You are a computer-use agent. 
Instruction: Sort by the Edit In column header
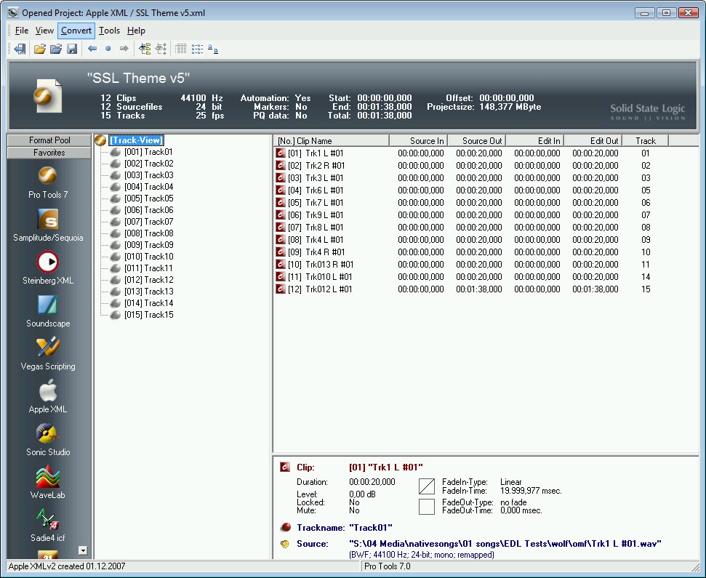[x=535, y=141]
